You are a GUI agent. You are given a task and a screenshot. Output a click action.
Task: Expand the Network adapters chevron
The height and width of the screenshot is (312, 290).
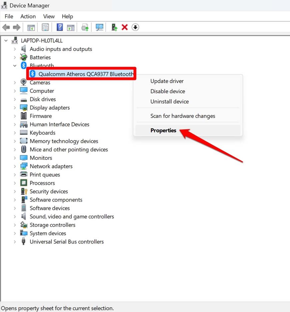coord(15,166)
